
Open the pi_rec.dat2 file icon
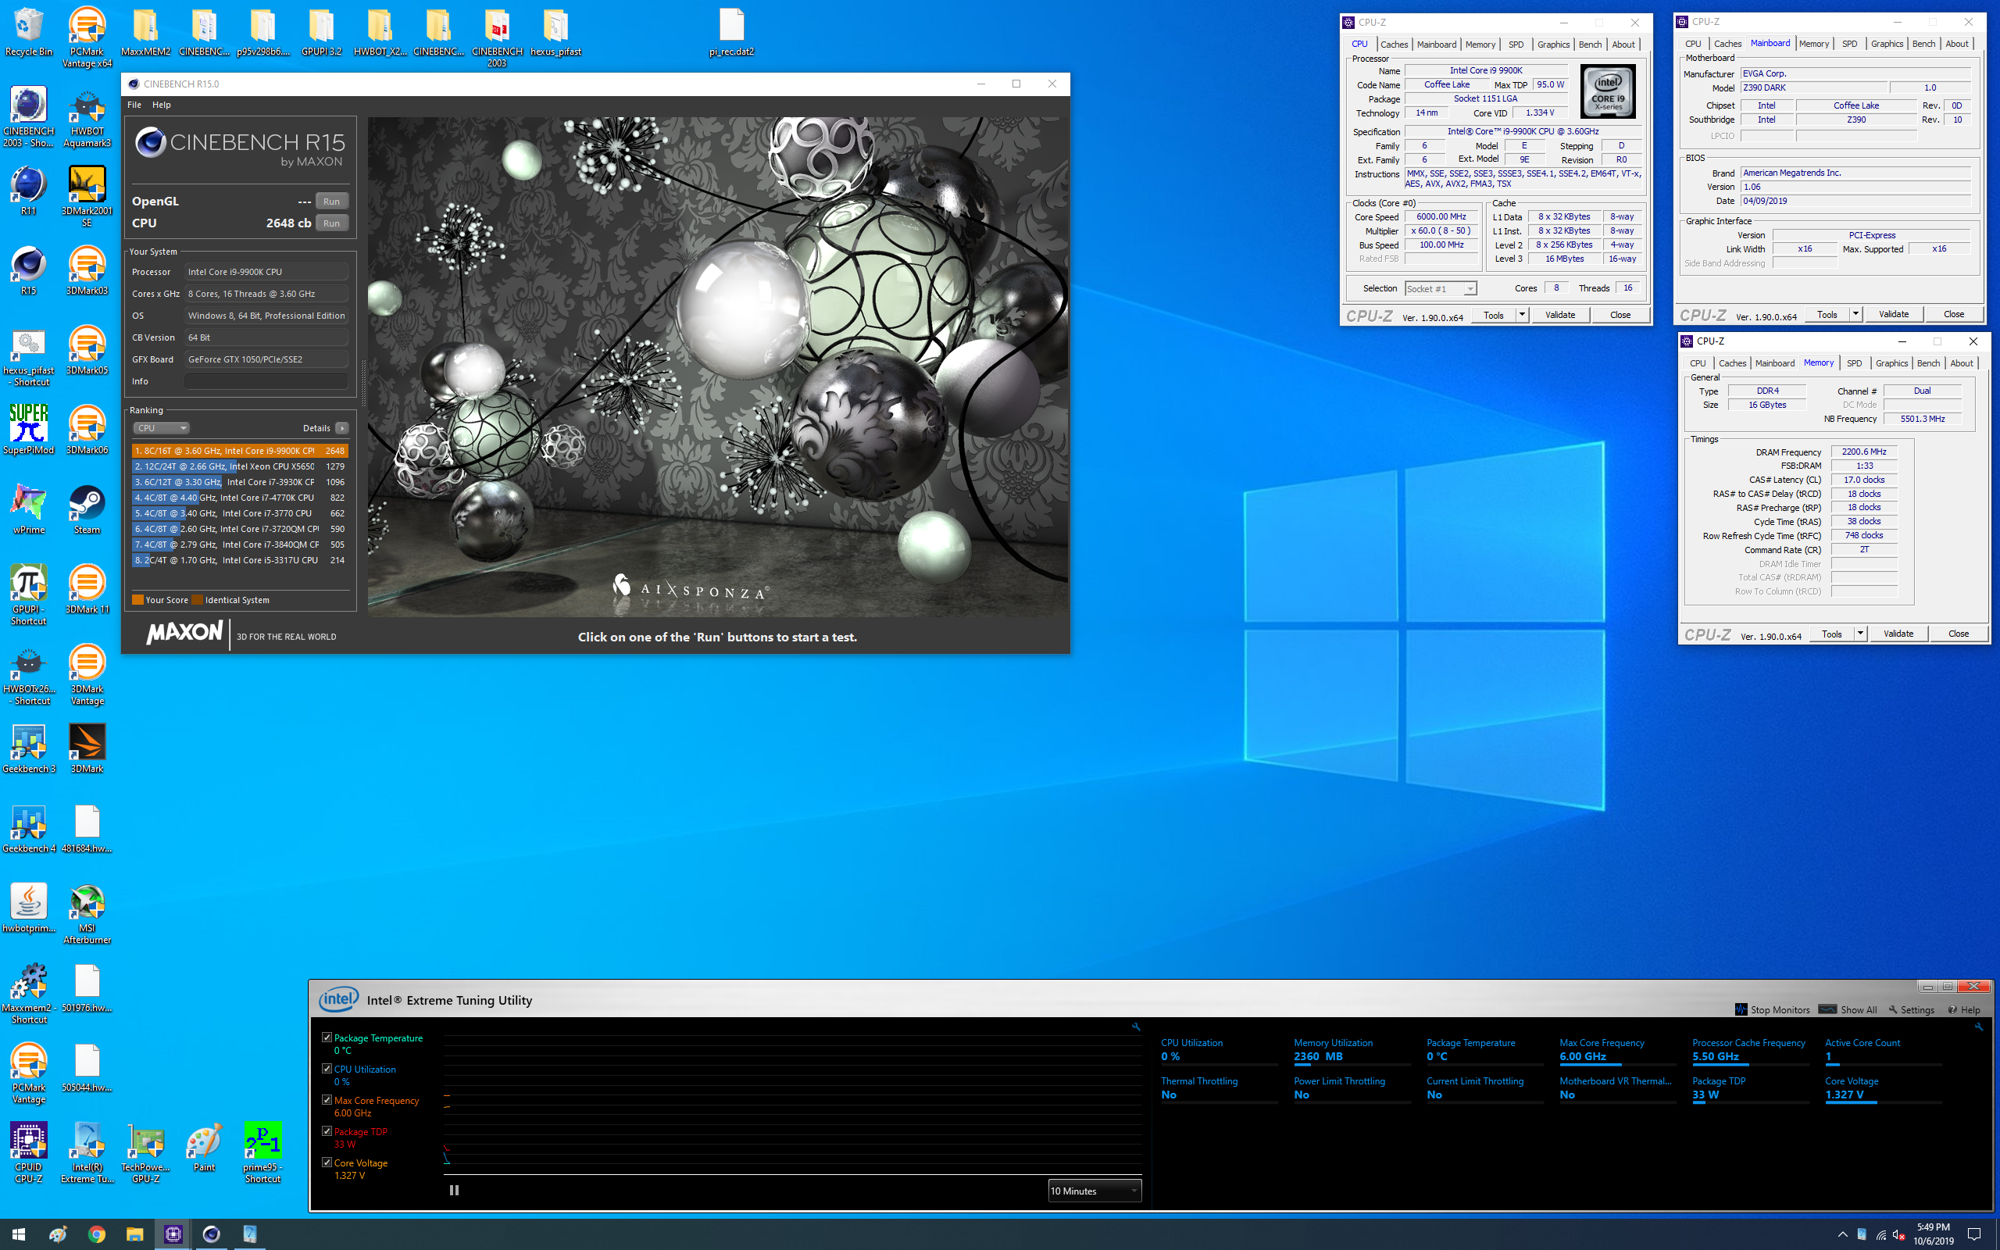coord(731,31)
